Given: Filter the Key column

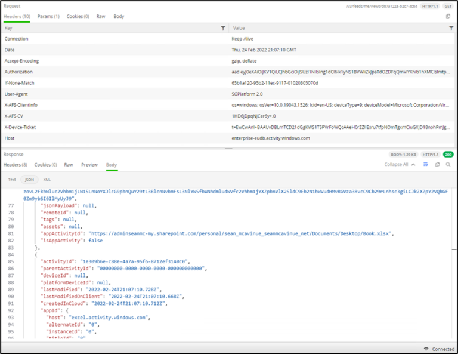Looking at the screenshot, I should point(223,28).
